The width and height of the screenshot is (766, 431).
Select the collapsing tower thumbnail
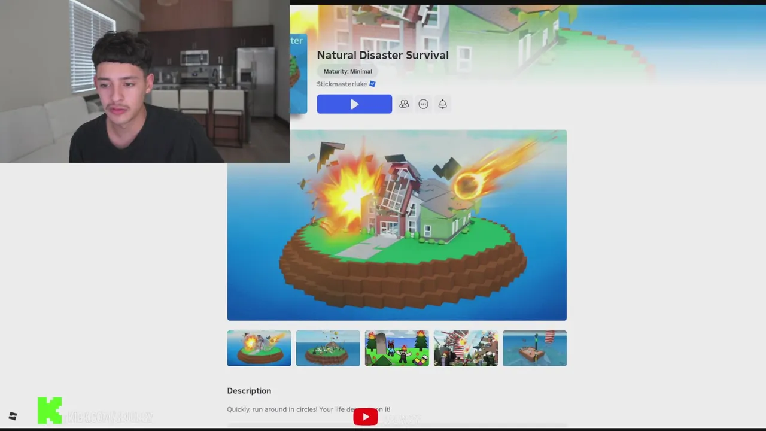(x=466, y=348)
